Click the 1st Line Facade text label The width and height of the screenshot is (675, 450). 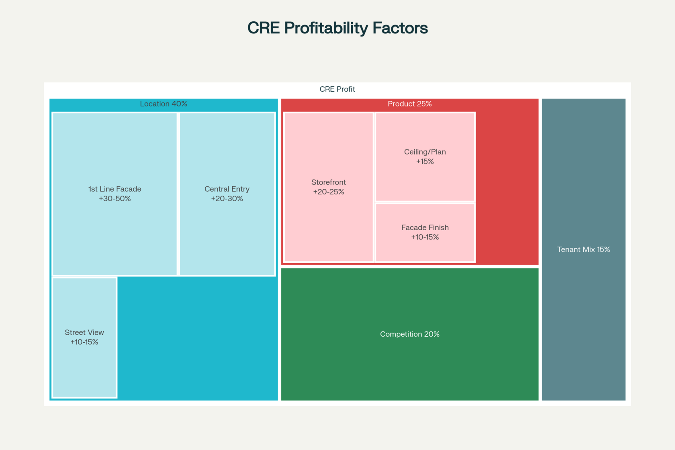point(115,189)
